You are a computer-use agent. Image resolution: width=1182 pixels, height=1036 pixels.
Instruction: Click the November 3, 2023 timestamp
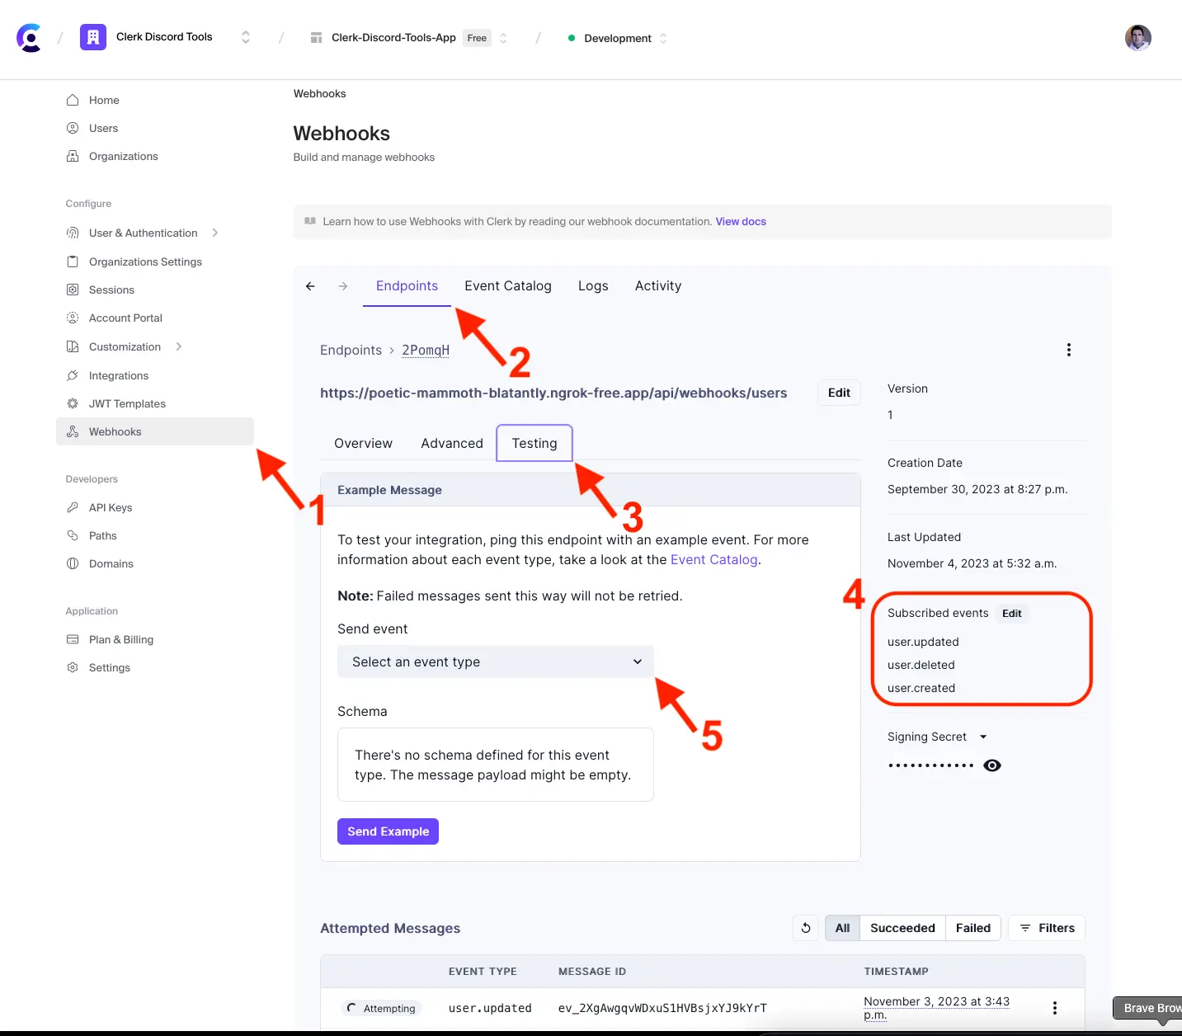(x=936, y=1008)
